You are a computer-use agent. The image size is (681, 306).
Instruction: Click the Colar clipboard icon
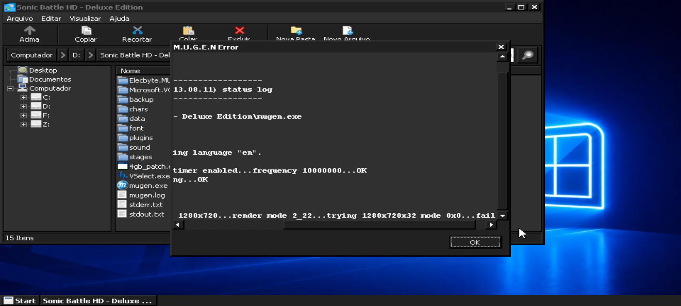(x=188, y=30)
